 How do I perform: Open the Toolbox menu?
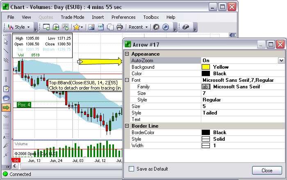151,17
